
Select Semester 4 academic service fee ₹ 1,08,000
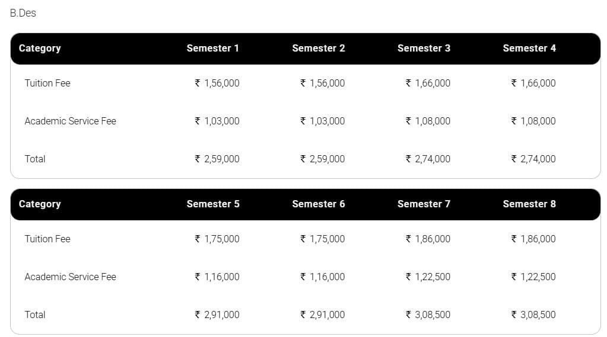coord(533,121)
